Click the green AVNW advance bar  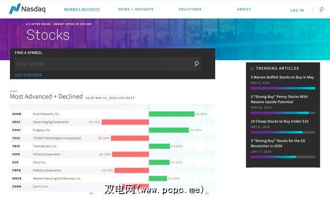pyautogui.click(x=171, y=114)
